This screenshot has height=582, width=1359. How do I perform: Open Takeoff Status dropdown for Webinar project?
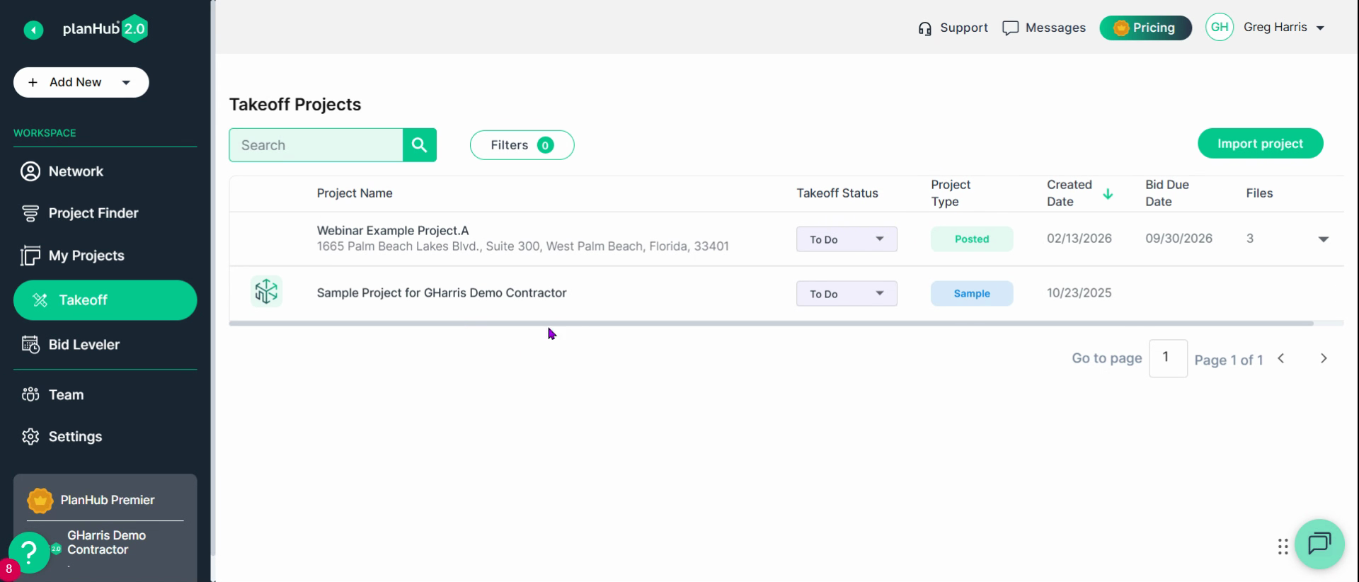(x=847, y=239)
